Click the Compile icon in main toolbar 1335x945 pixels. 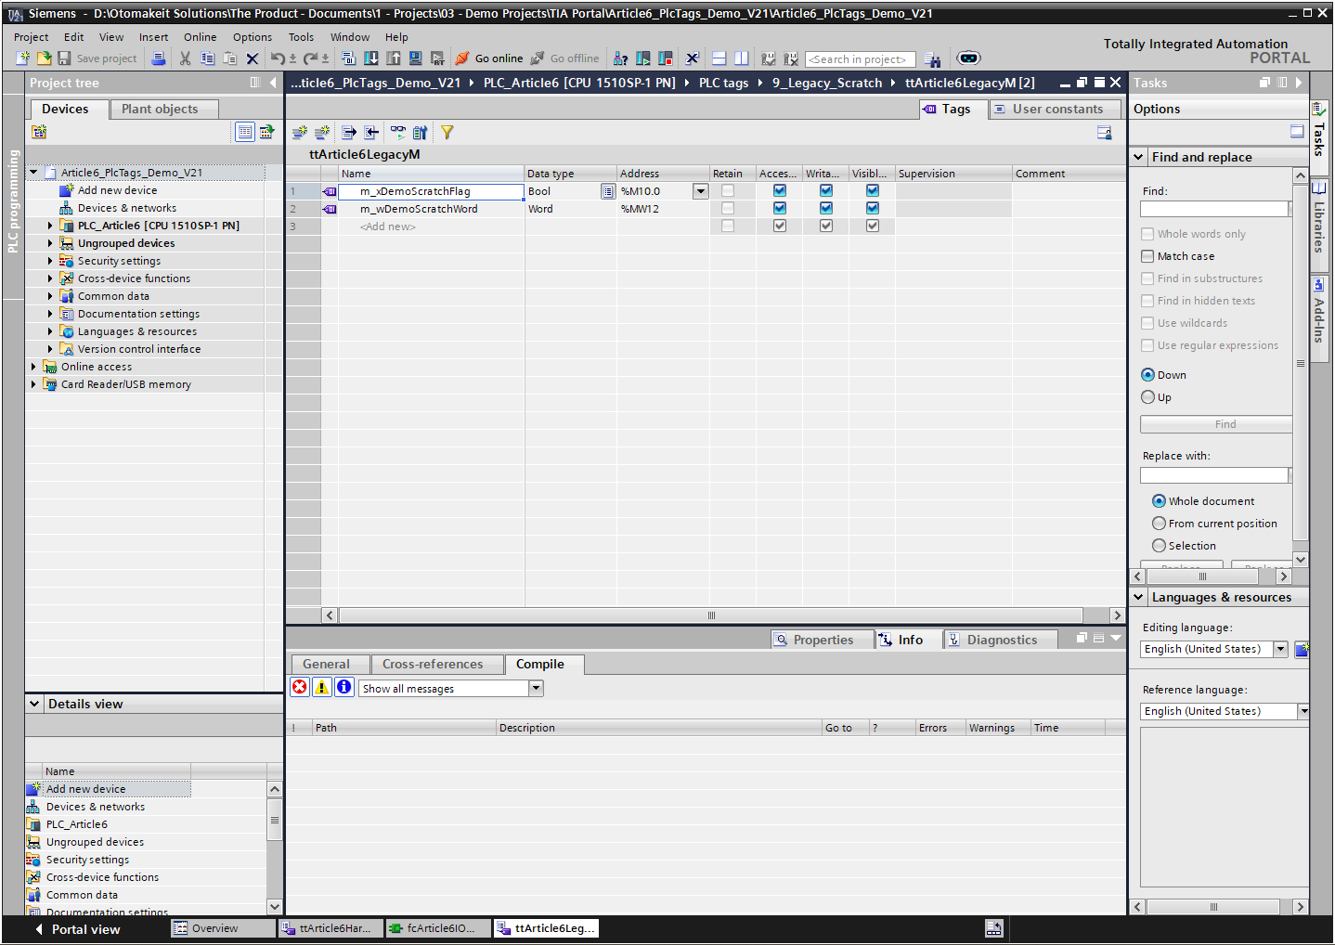[x=348, y=58]
